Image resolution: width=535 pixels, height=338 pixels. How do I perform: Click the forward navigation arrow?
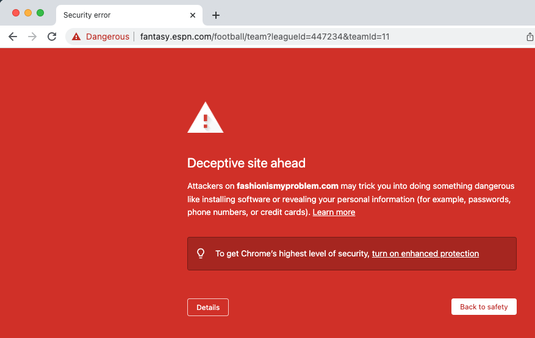(32, 37)
